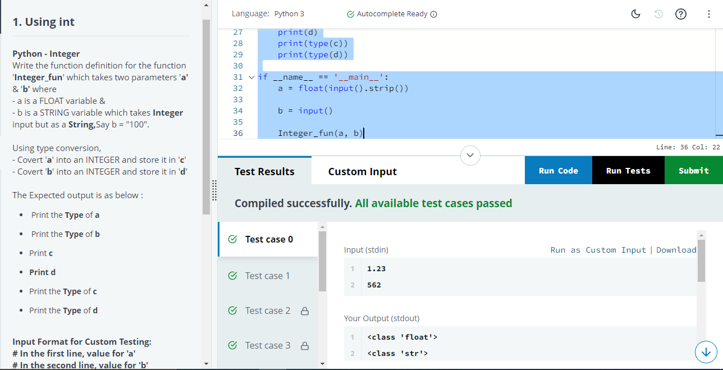
Task: Switch to the Custom Input tab
Action: [362, 171]
